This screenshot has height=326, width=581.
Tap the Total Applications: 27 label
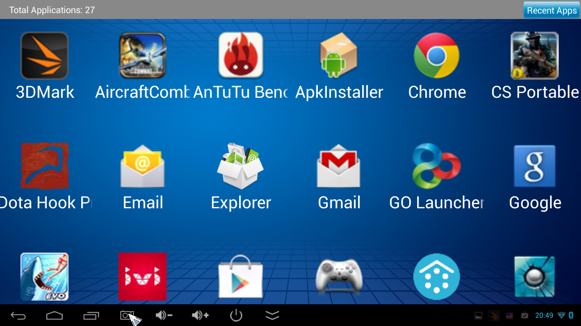point(52,10)
